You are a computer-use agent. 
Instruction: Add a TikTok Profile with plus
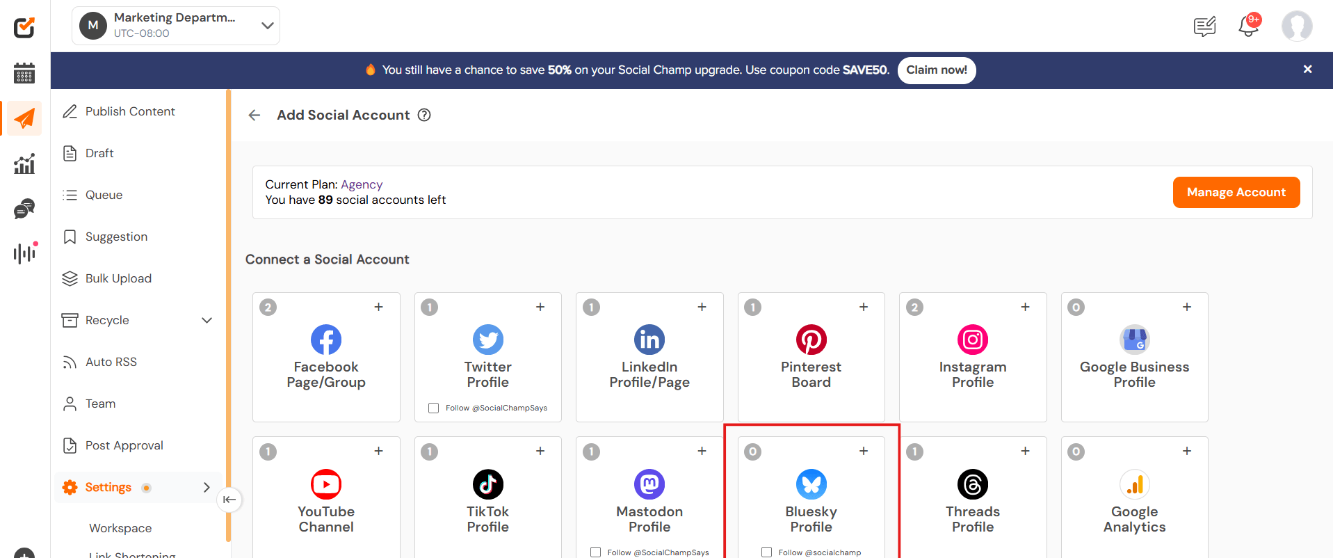[540, 451]
